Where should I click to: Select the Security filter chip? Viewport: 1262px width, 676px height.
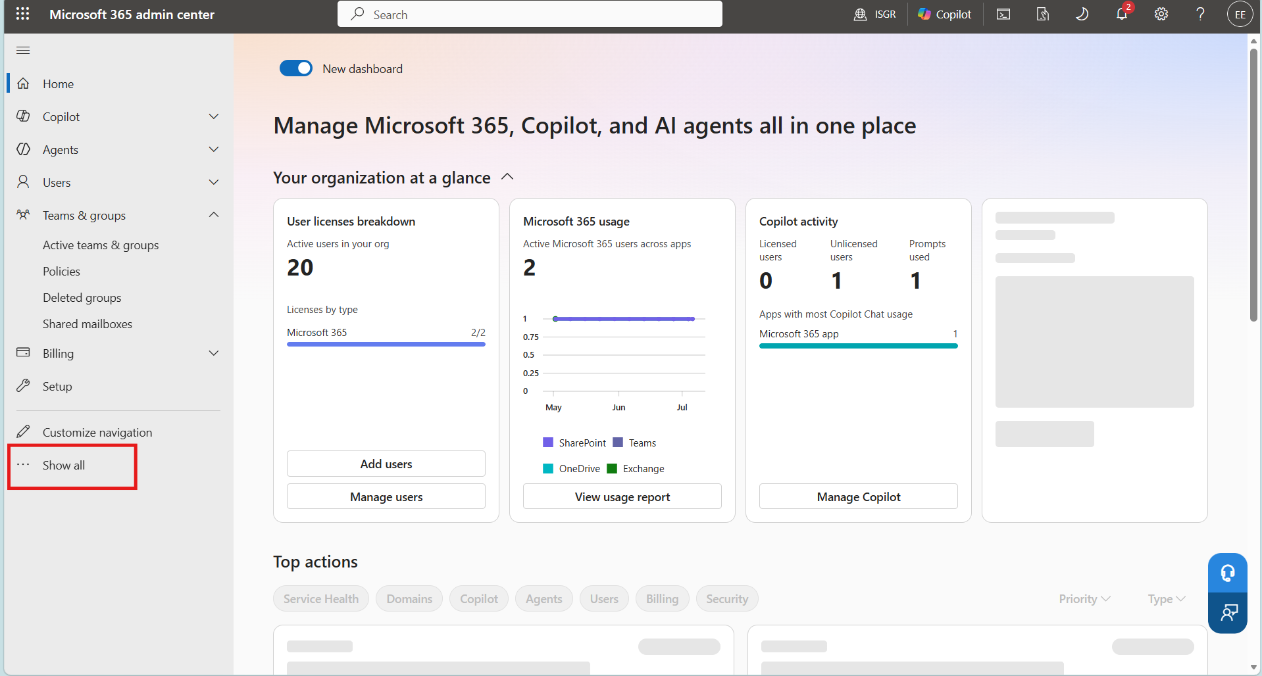(x=727, y=598)
